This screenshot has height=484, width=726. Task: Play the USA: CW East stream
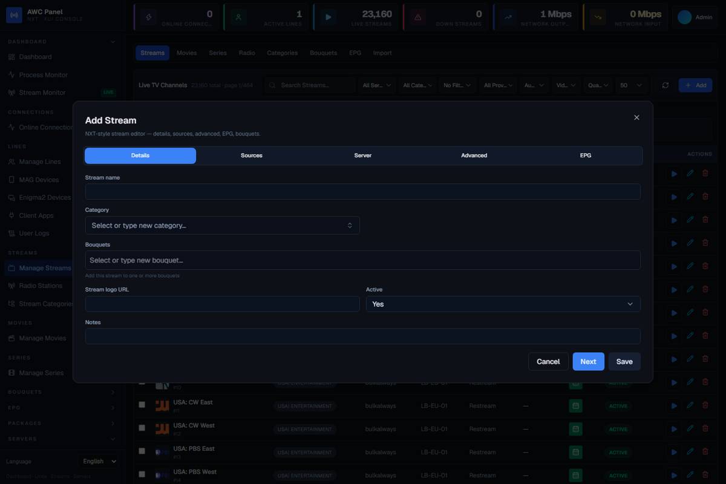(675, 406)
